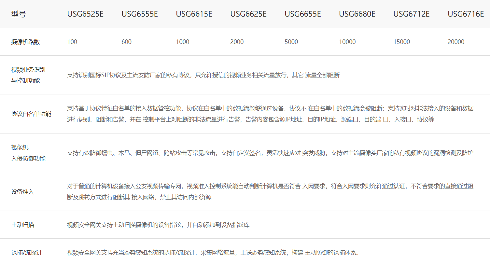The width and height of the screenshot is (490, 265).
Task: Click the 视频业务识别与控制功能 row label
Action: coord(28,75)
